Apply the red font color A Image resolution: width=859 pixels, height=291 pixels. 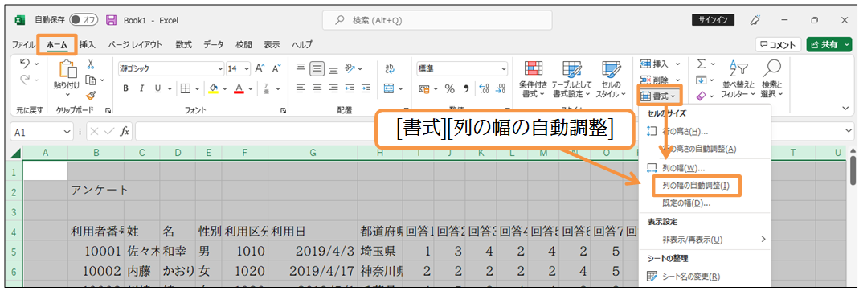pyautogui.click(x=239, y=88)
